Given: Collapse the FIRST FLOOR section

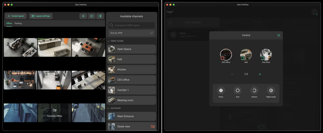Looking at the screenshot, I should tap(109, 41).
